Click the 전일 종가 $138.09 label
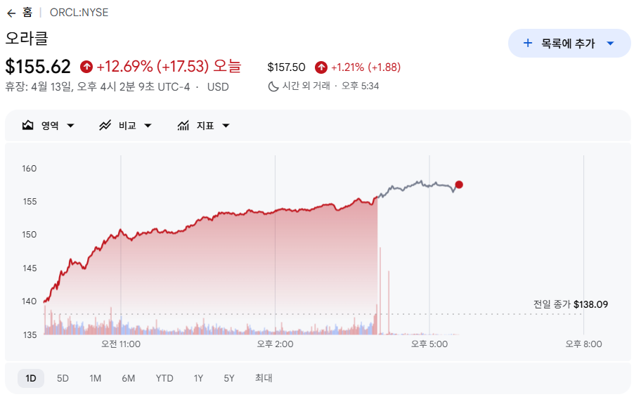Image resolution: width=641 pixels, height=397 pixels. click(x=570, y=304)
